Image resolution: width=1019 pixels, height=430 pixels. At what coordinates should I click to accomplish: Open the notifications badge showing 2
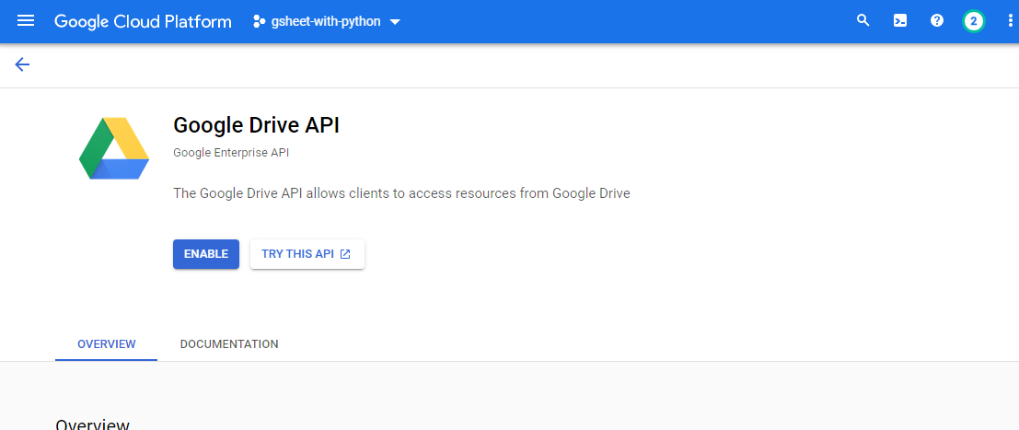click(x=974, y=21)
